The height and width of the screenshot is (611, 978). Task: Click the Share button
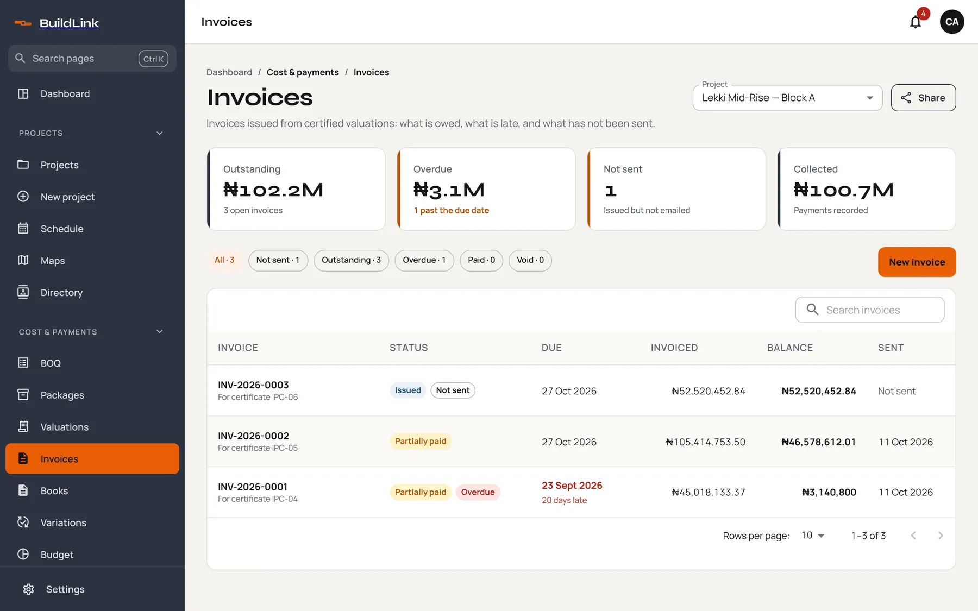pos(924,98)
